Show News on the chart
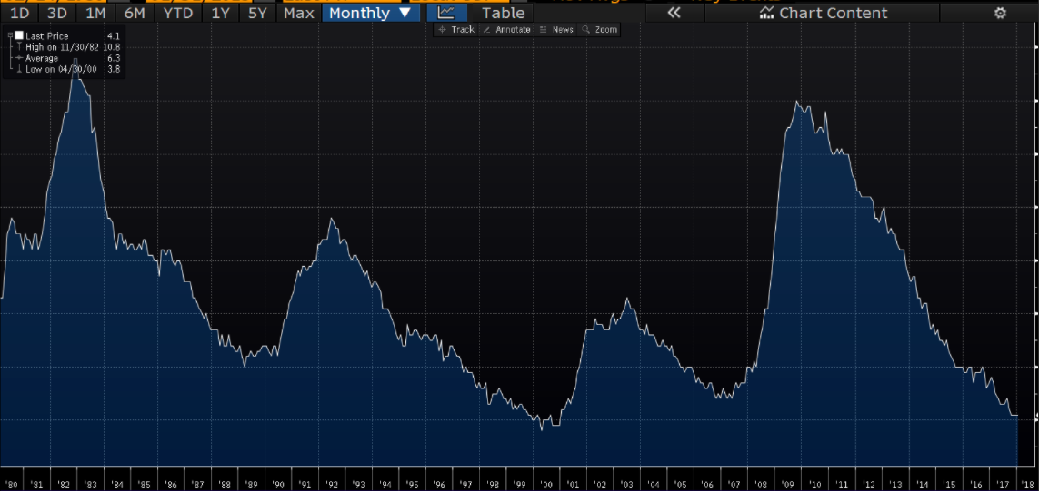The height and width of the screenshot is (491, 1039). [556, 30]
